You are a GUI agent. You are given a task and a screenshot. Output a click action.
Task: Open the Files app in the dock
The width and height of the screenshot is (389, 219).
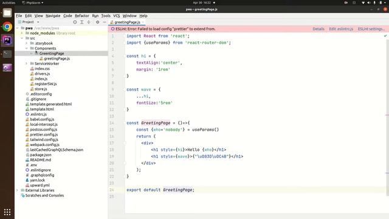(x=7, y=13)
